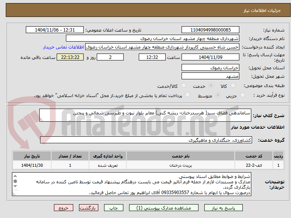Viewport: 291px width, 218px height.
Task: Click the شرح کلی نیاز description textarea
Action: tap(145, 115)
